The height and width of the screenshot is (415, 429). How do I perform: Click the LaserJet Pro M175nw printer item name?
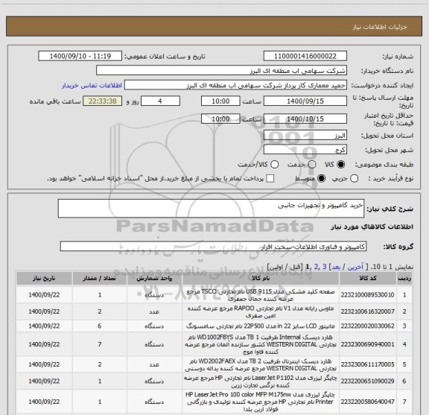261,402
